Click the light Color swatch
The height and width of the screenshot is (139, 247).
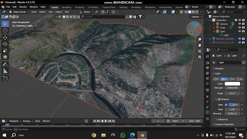pyautogui.click(x=232, y=84)
